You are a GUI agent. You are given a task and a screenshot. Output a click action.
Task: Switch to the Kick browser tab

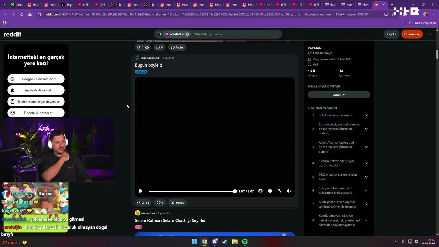[16, 5]
